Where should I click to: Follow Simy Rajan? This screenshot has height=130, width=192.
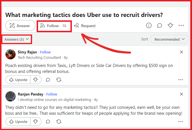[45, 52]
